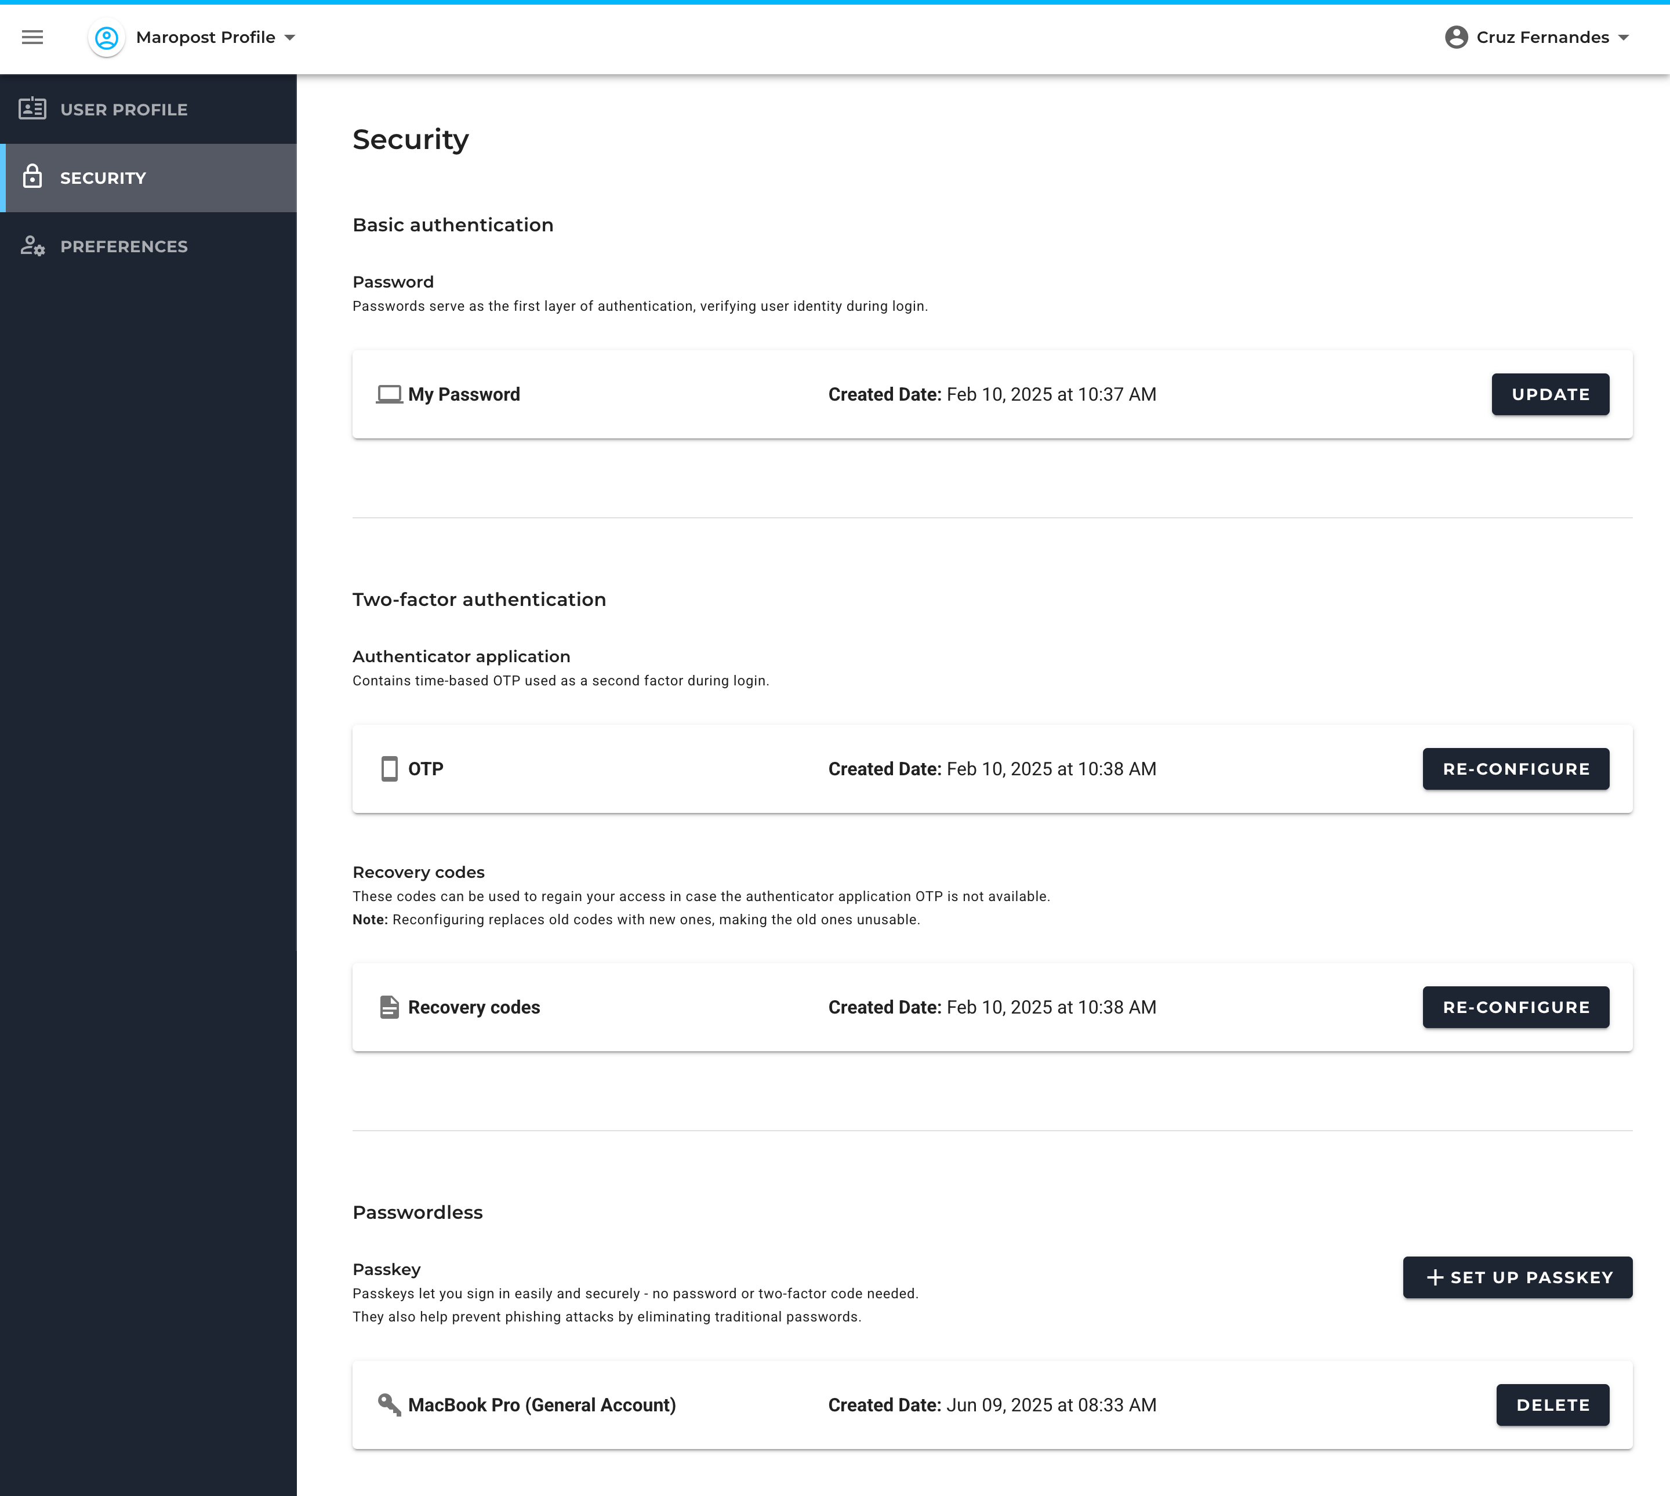Click the MacBook Pro (General Account) label

[542, 1405]
